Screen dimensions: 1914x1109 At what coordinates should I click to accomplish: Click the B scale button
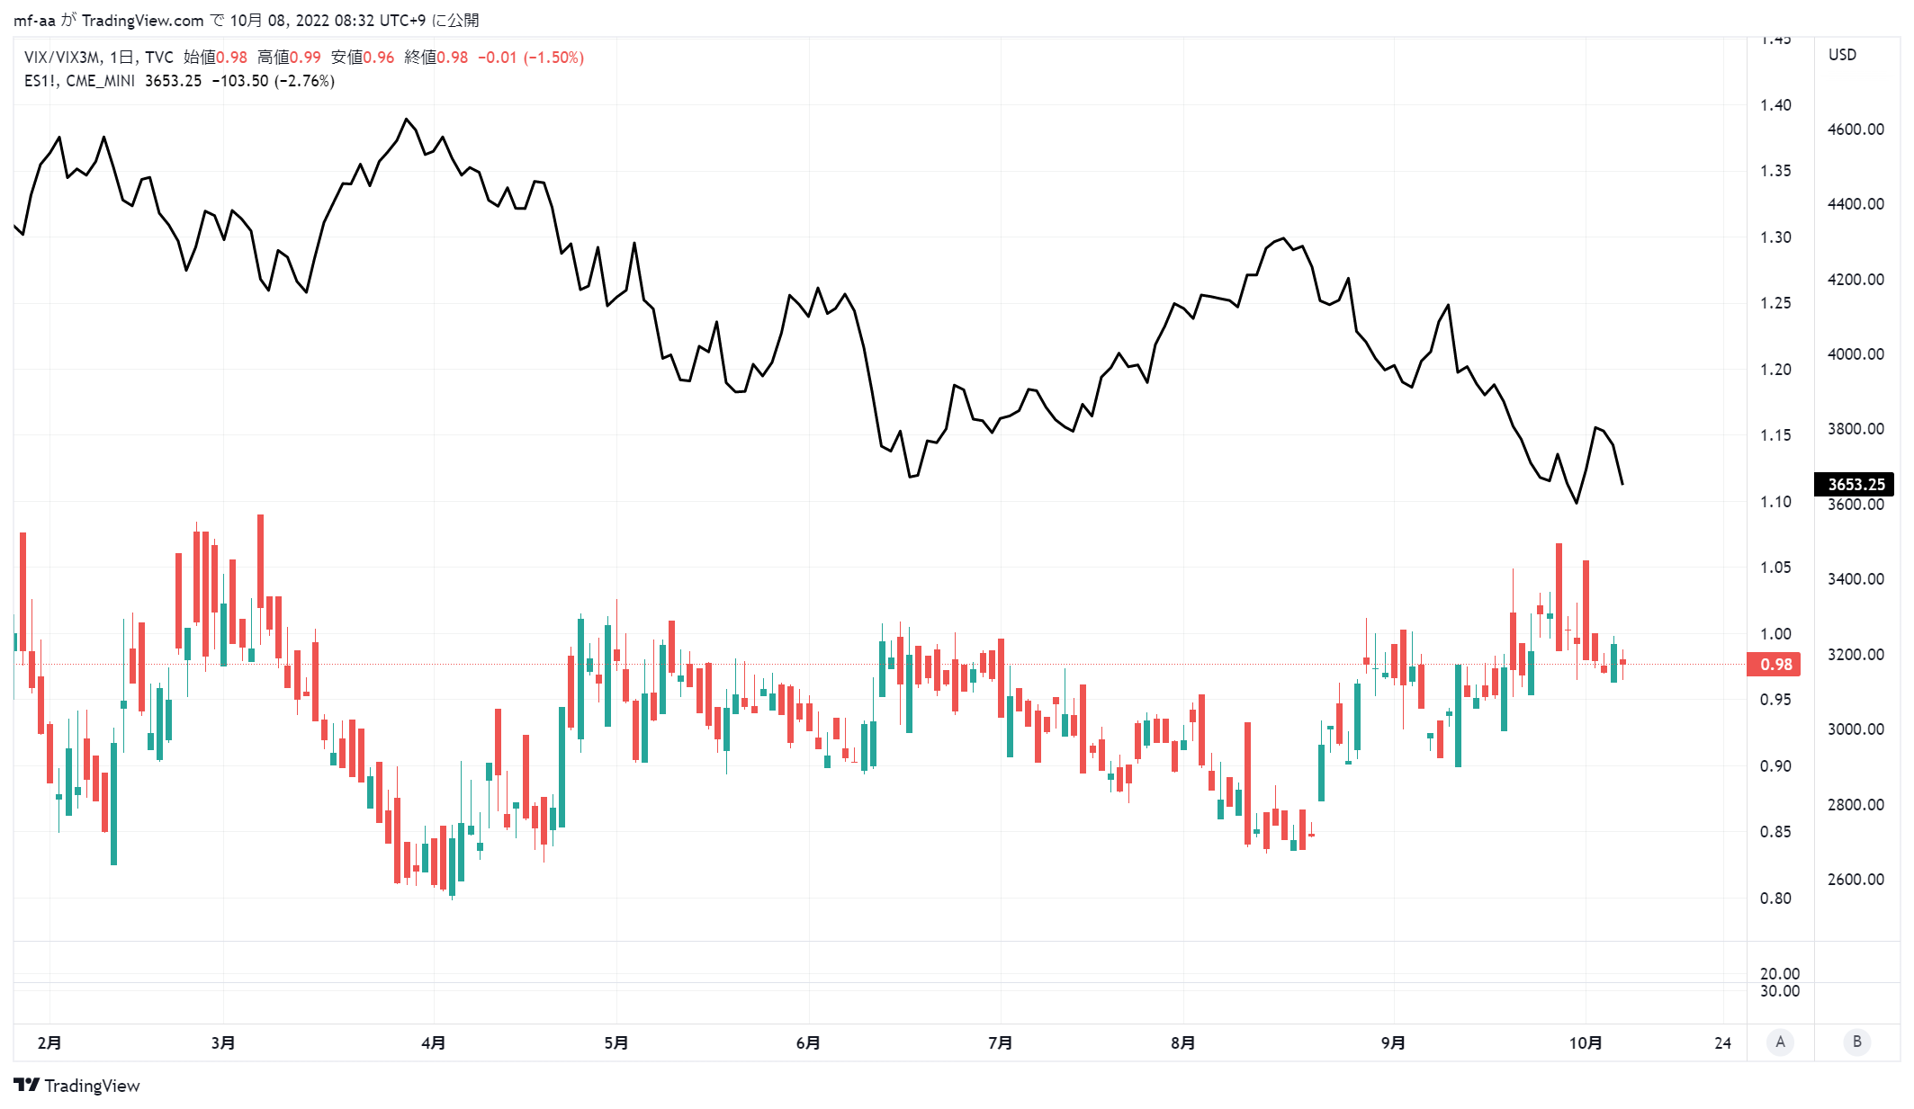pyautogui.click(x=1856, y=1042)
